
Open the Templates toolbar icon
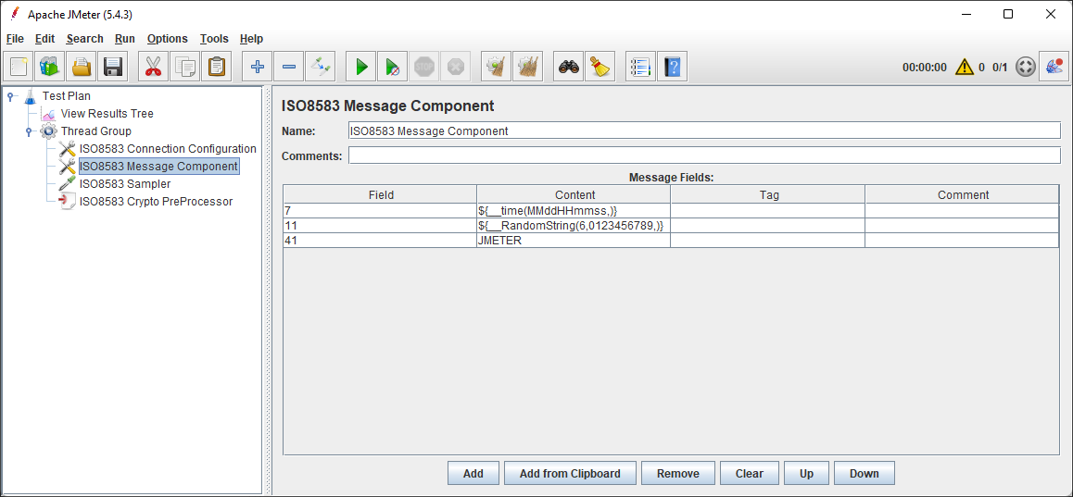click(x=50, y=67)
